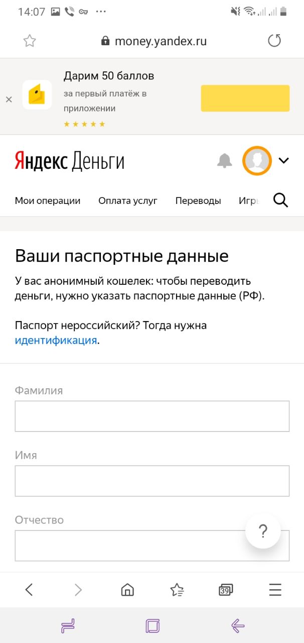Open browser bookmarks list

click(177, 590)
